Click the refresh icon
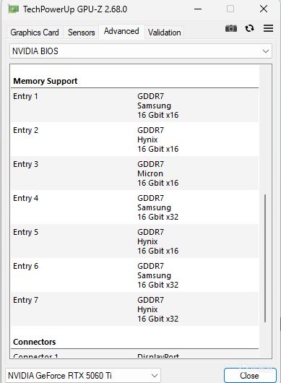This screenshot has width=281, height=383. (249, 28)
